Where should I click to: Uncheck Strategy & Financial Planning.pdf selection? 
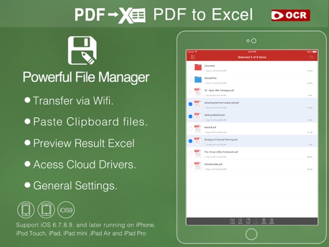click(190, 141)
